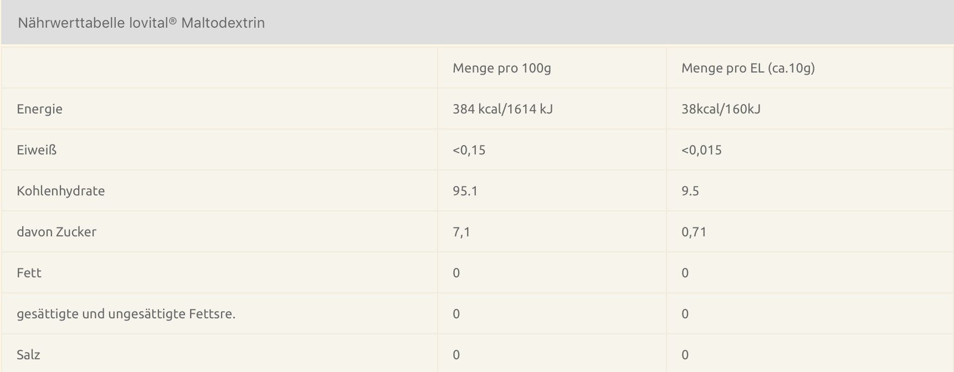
Task: Click the 384 kcal/1614 kJ value
Action: point(502,109)
